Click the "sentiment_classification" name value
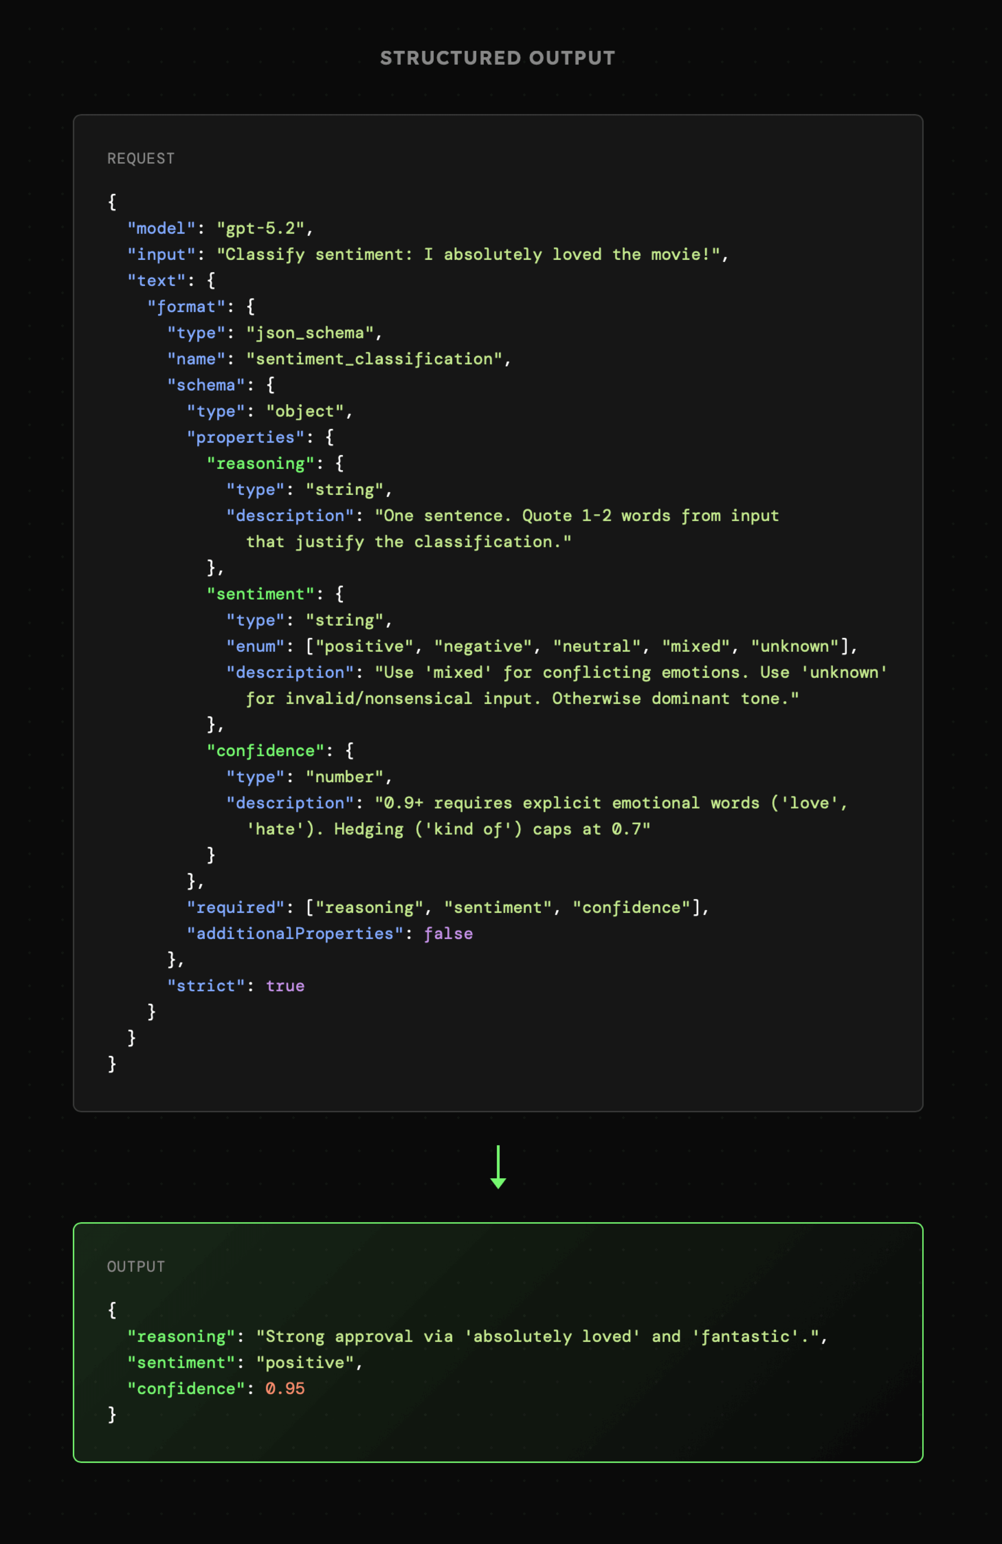The image size is (1002, 1544). coord(374,359)
